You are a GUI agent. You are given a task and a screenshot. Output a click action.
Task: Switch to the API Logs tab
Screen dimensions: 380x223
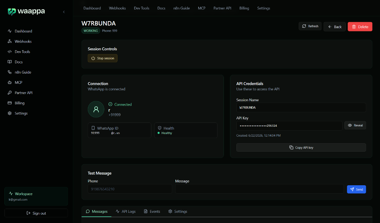125,211
